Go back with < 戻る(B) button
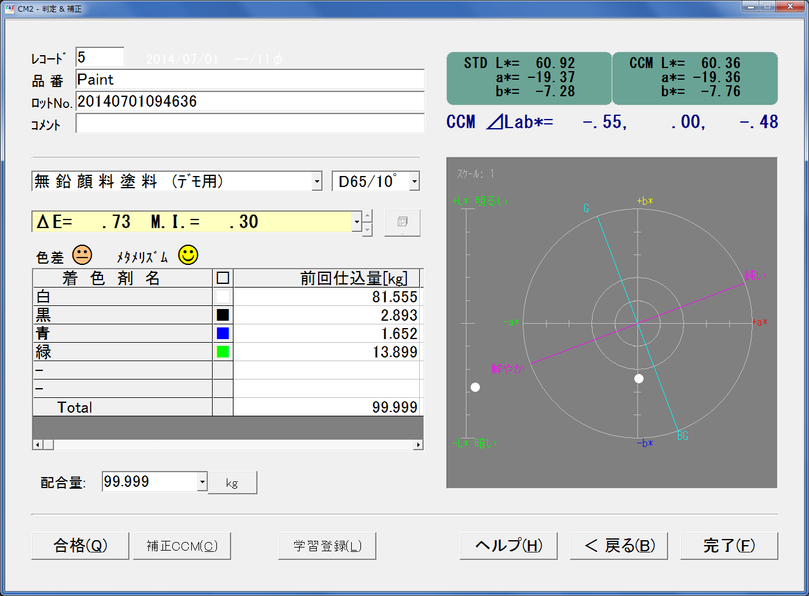This screenshot has height=596, width=809. pos(619,545)
